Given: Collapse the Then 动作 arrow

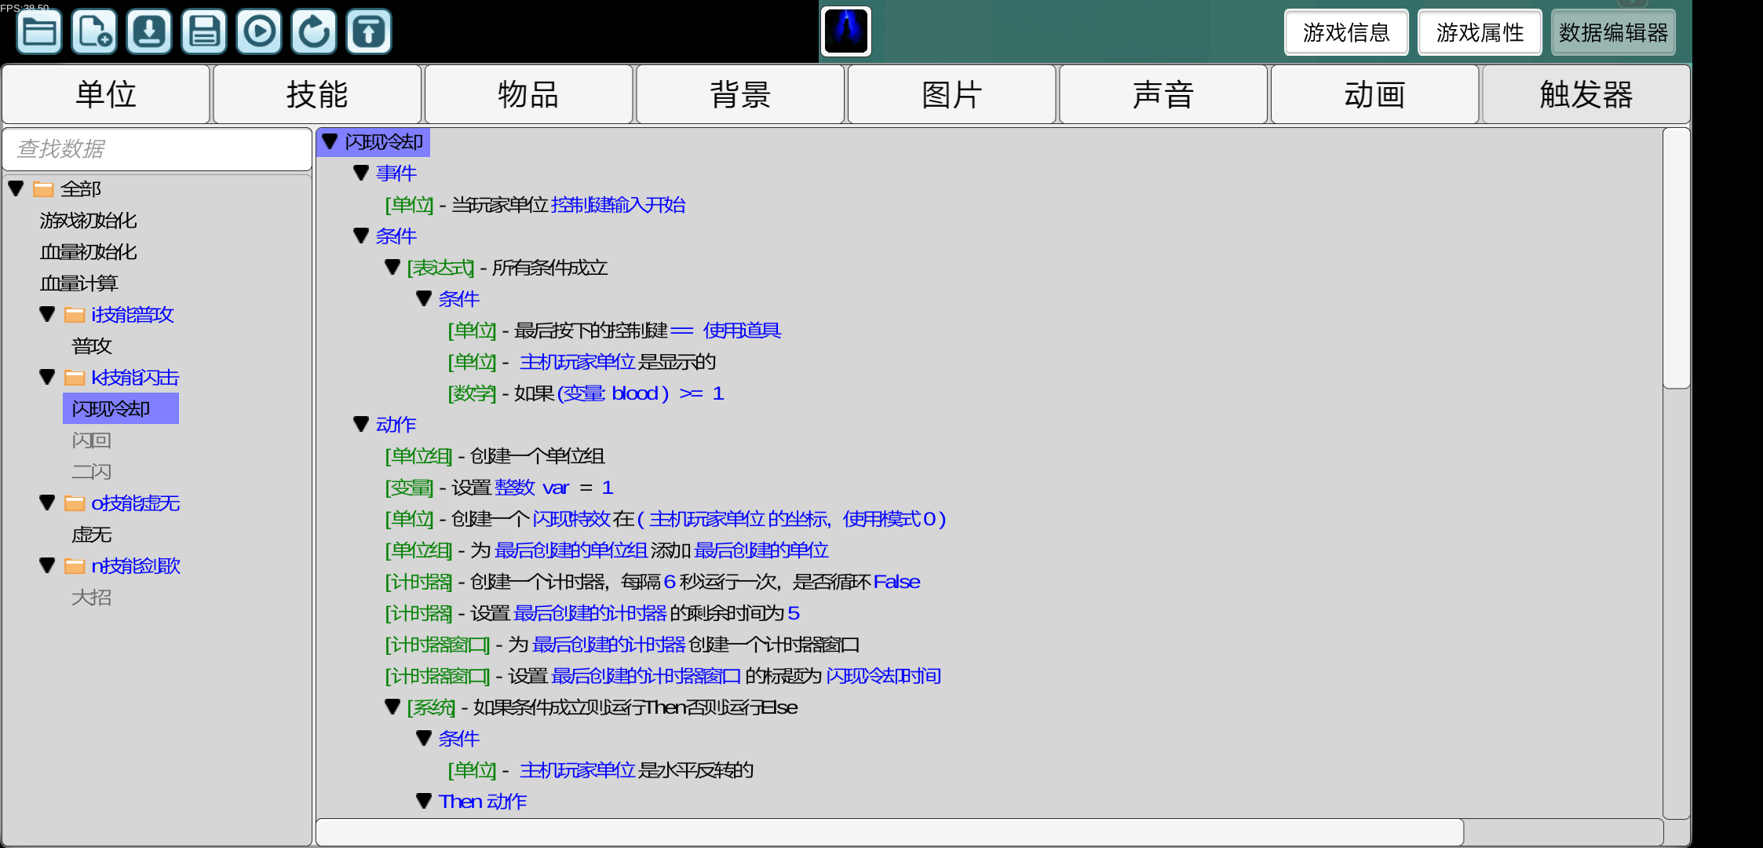Looking at the screenshot, I should 424,801.
